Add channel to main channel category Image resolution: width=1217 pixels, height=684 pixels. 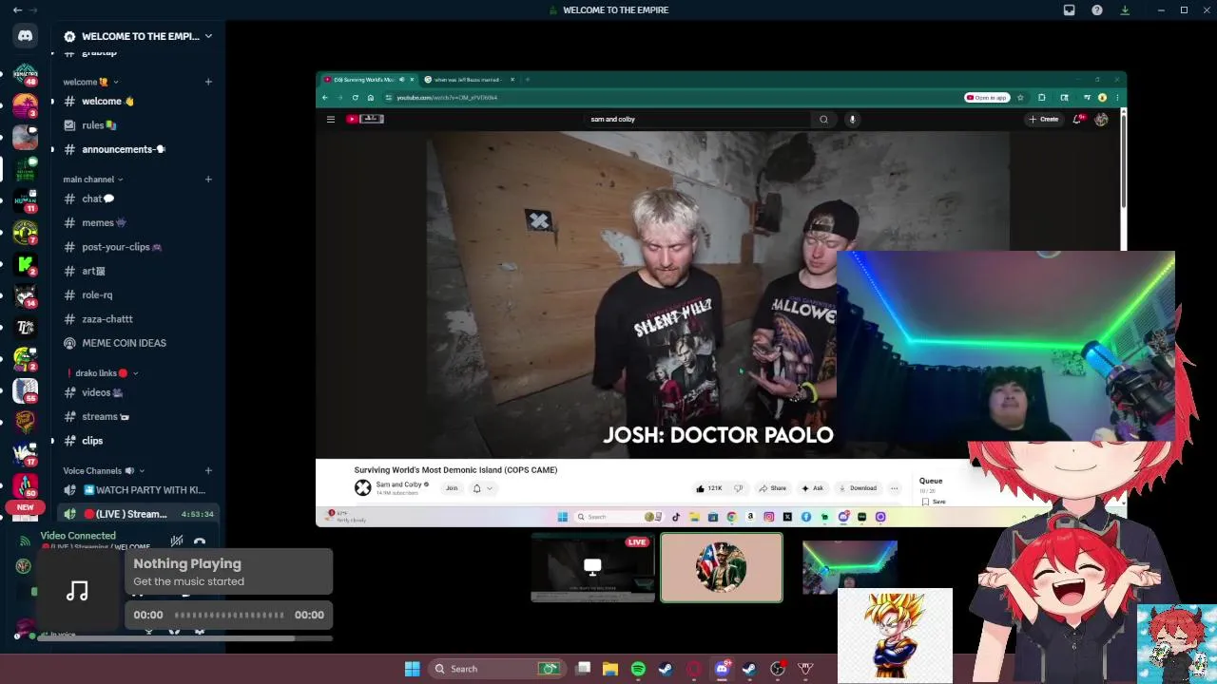pyautogui.click(x=208, y=179)
